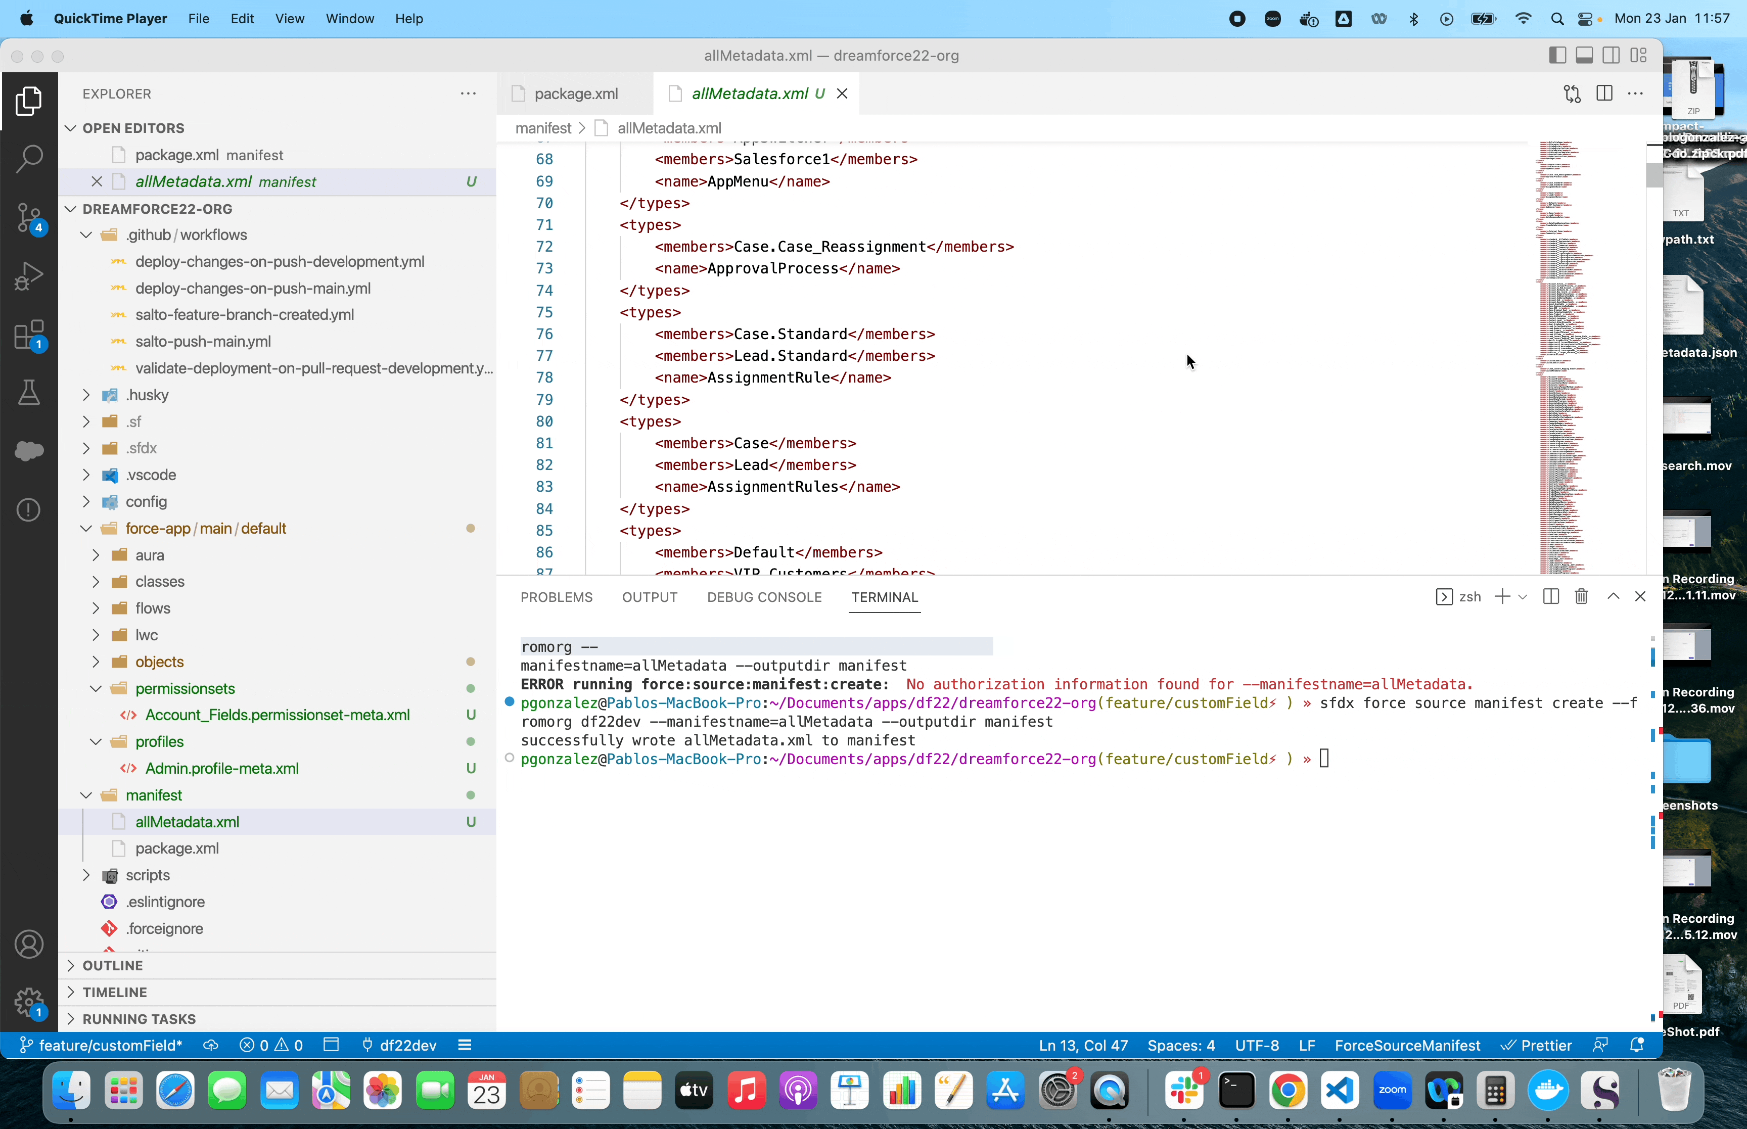1747x1129 pixels.
Task: Open the Salesforce cloud icon in activity bar
Action: pyautogui.click(x=29, y=451)
